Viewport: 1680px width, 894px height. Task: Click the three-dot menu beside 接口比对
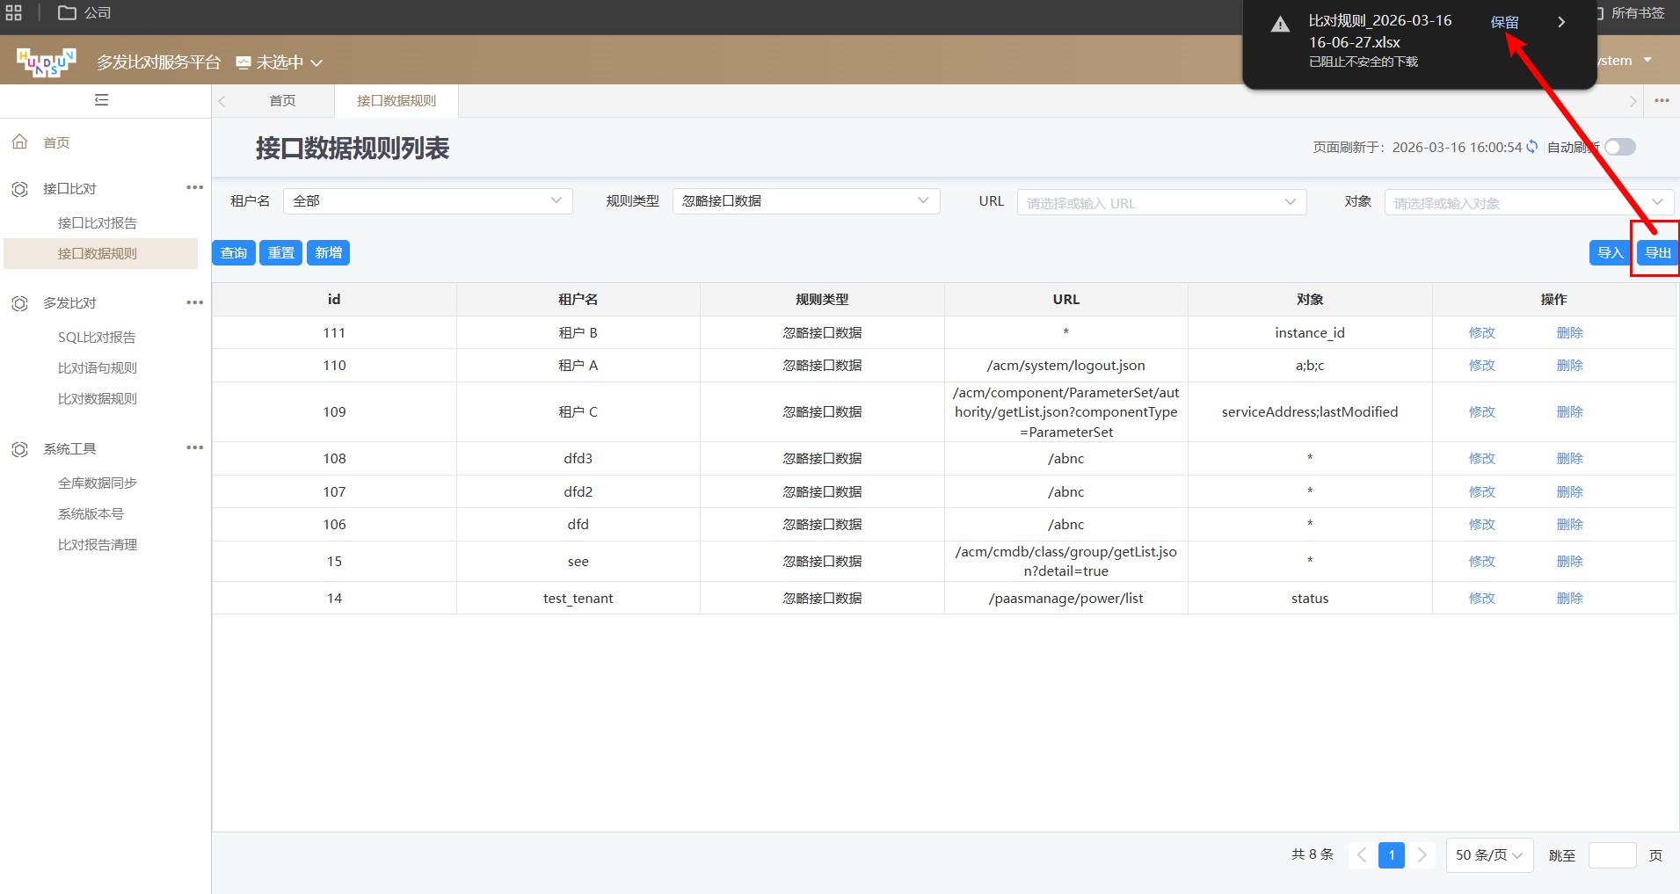click(194, 188)
